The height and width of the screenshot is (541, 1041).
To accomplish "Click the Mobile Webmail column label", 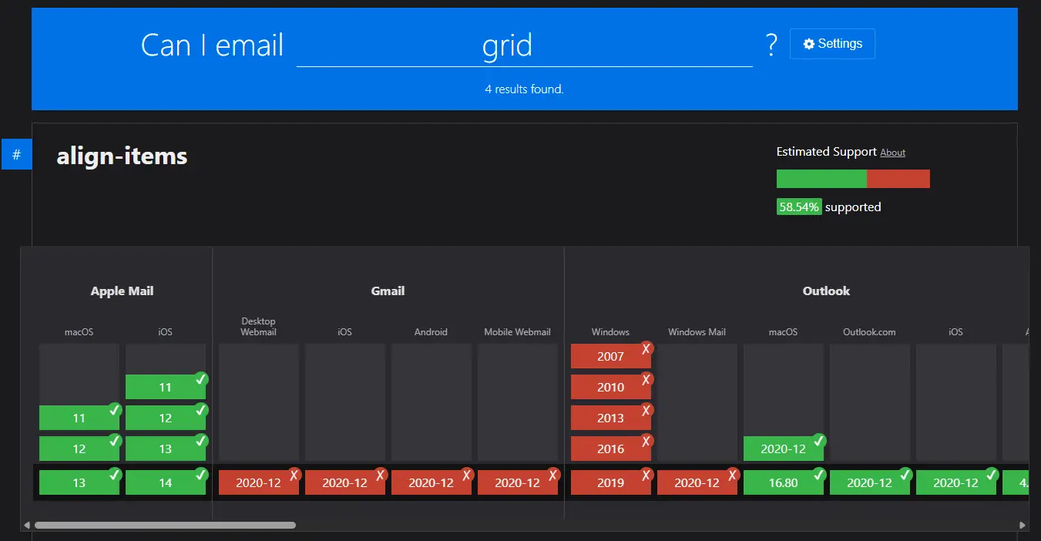I will pyautogui.click(x=517, y=332).
